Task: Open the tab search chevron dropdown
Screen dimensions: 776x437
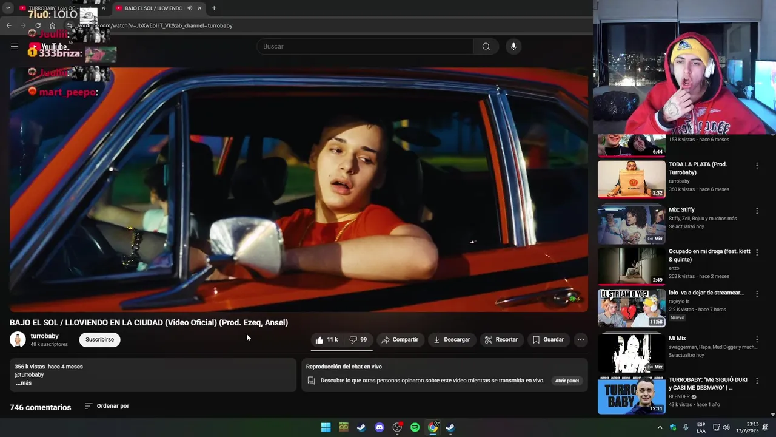Action: tap(8, 8)
